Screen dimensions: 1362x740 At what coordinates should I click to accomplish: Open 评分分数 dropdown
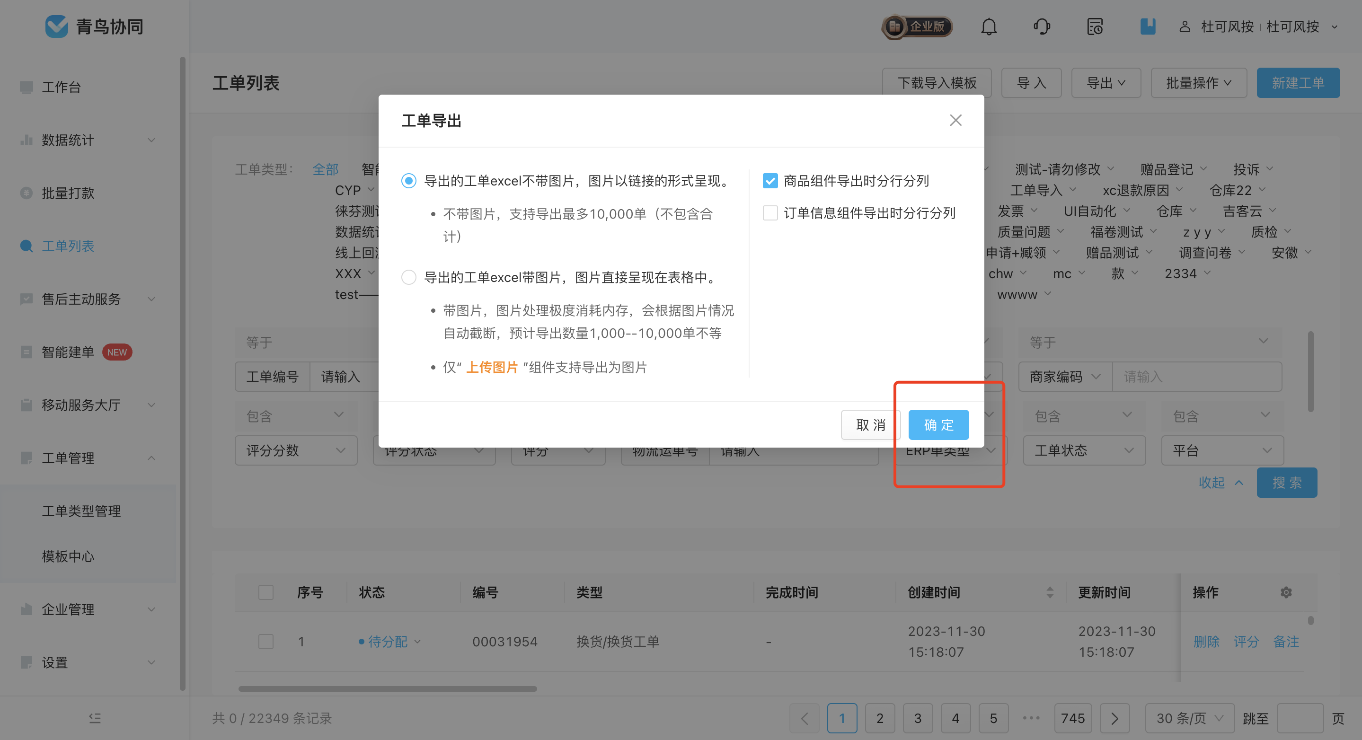[296, 450]
